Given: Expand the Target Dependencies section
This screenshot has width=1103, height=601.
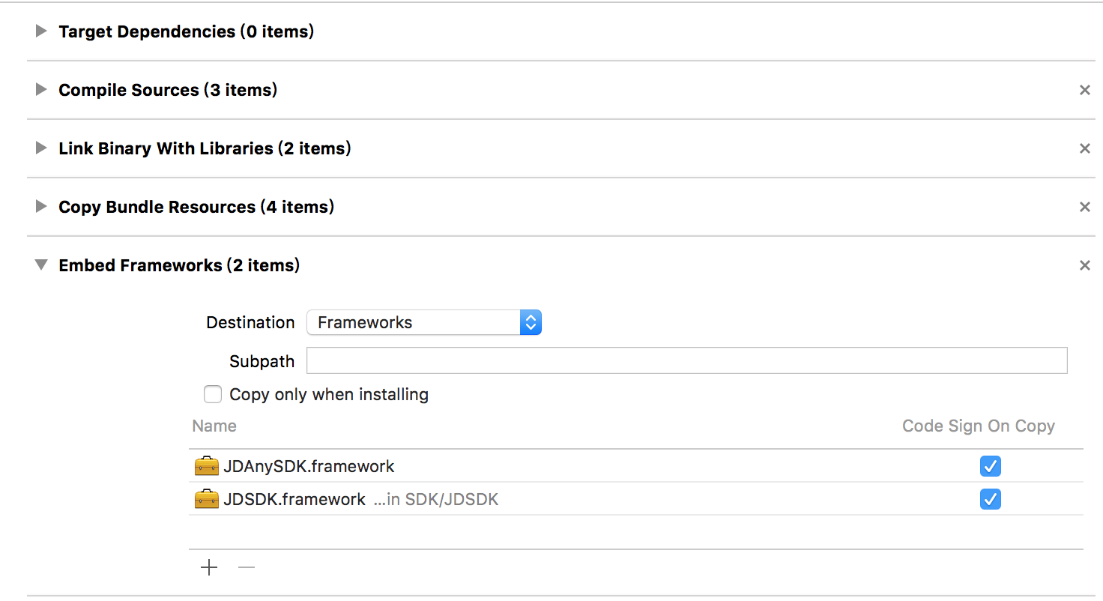Looking at the screenshot, I should tap(41, 31).
